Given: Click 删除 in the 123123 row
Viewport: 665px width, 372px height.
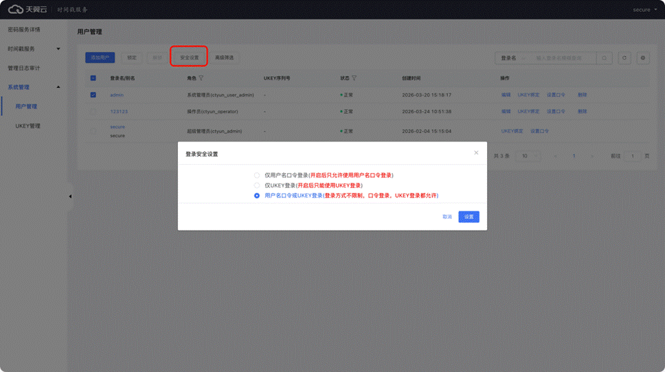Looking at the screenshot, I should [x=583, y=111].
